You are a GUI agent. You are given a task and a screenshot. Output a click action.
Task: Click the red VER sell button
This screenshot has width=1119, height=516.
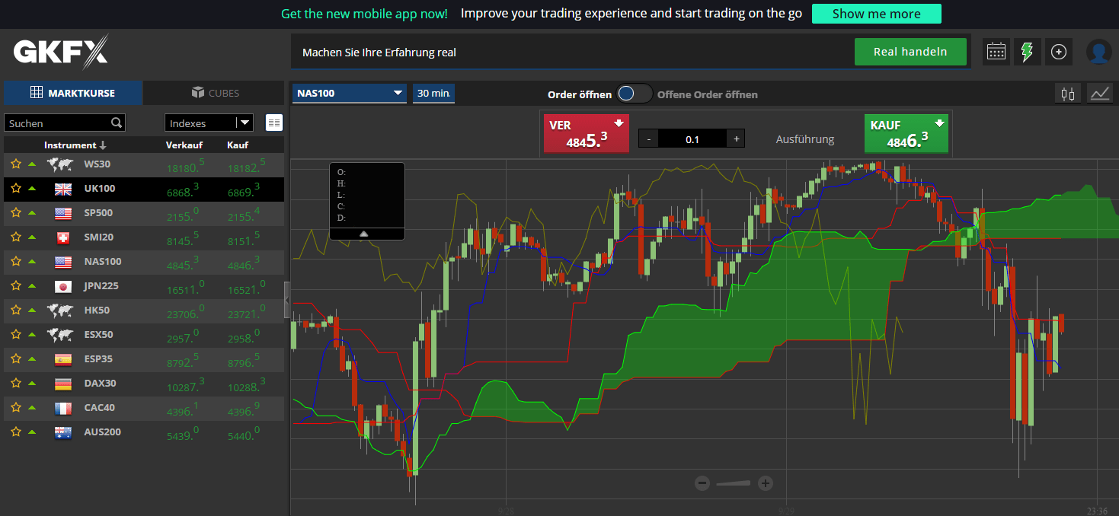(586, 133)
